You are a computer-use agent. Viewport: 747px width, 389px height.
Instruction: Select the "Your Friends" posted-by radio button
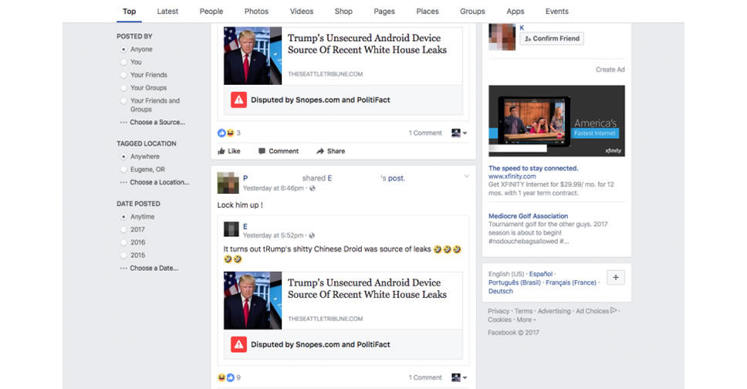(x=123, y=75)
